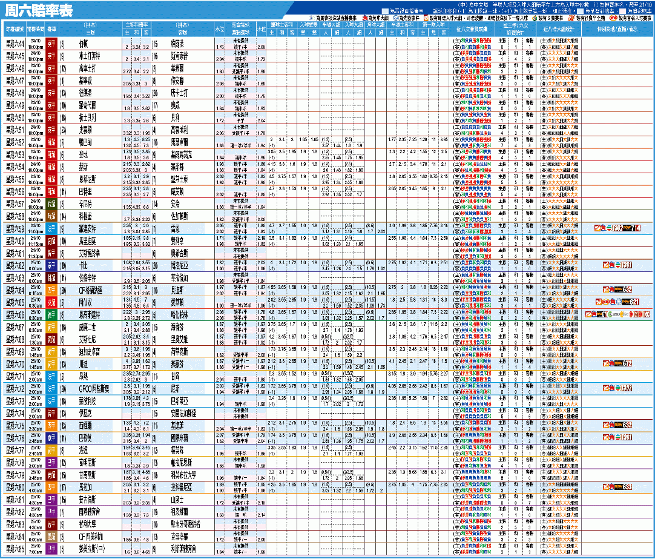Click the match number 星期六49
Screen dimensions: 655x559
[15, 105]
